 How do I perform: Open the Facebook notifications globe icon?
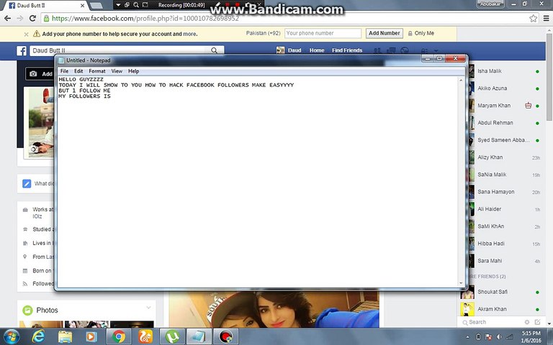405,50
